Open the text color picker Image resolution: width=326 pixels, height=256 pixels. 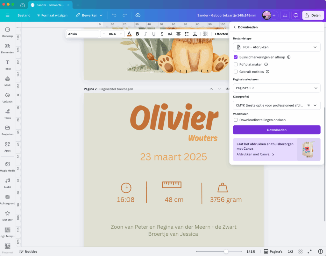[x=129, y=34]
